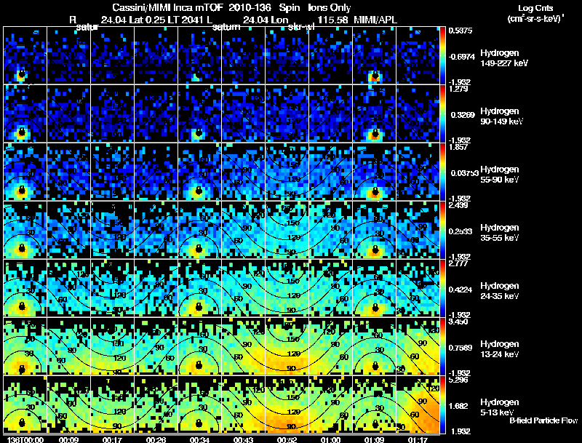
Task: Click the 'Hydrogen 35-55 keV' row label
Action: [x=500, y=233]
